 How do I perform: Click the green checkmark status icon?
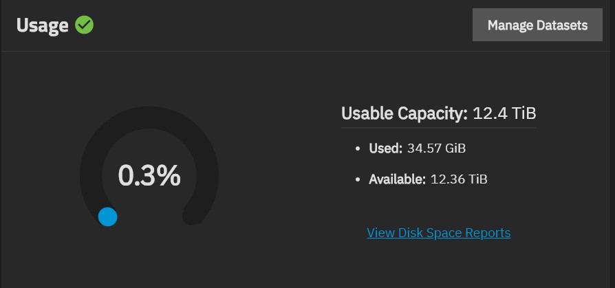click(85, 25)
